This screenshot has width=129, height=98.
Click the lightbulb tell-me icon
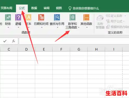70,8
